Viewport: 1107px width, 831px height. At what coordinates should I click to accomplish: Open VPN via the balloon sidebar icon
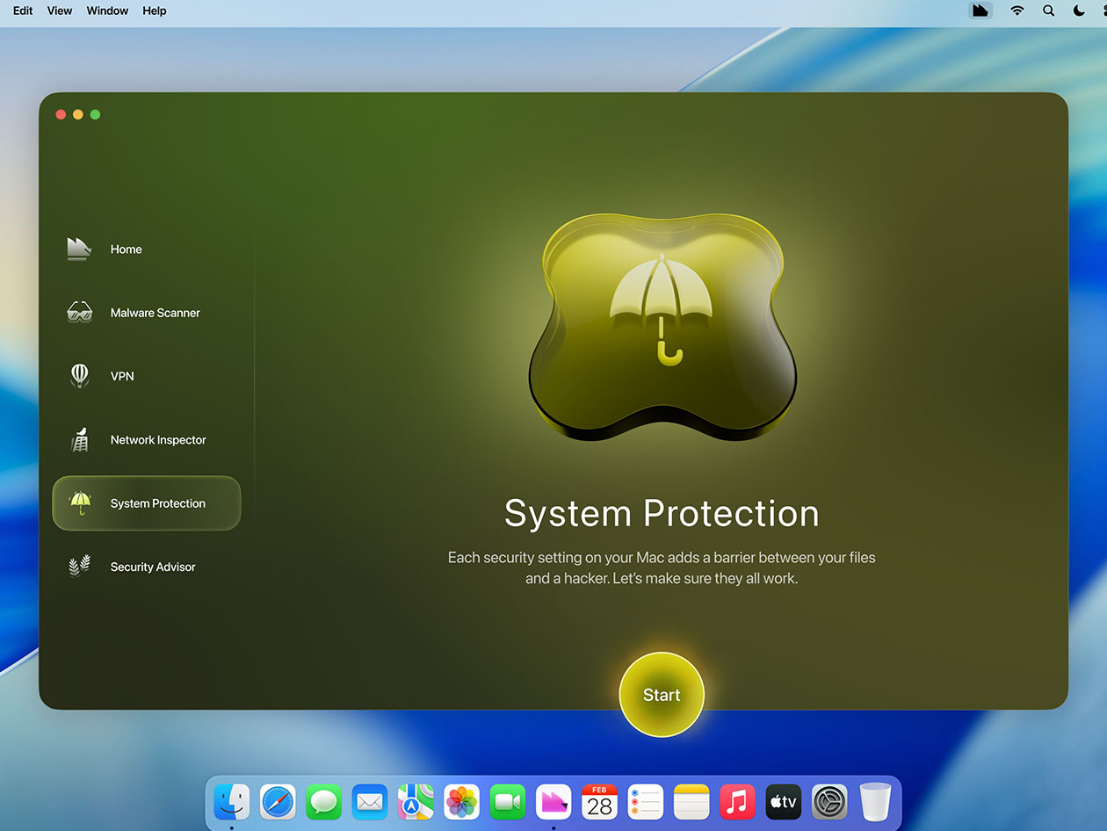click(79, 376)
